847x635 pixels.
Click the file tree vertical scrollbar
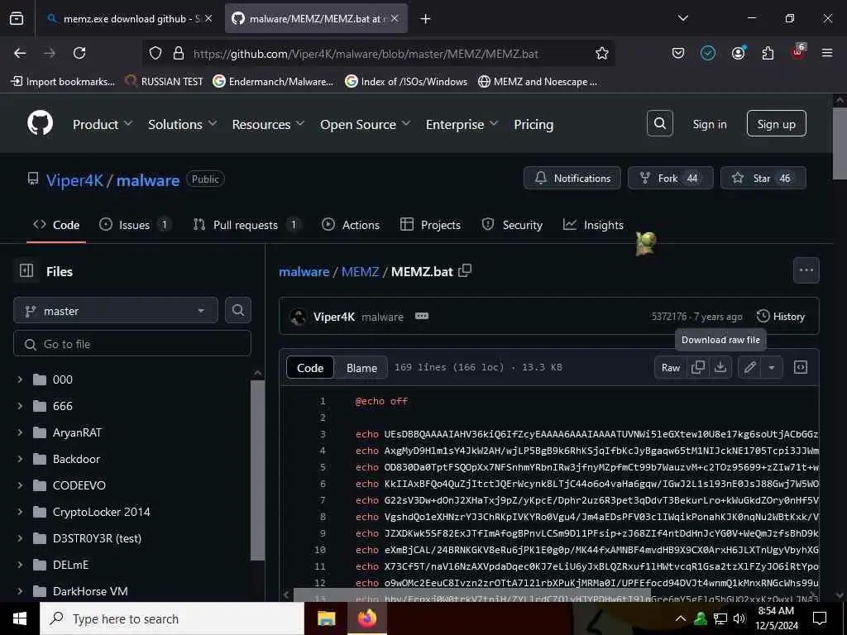click(x=258, y=470)
